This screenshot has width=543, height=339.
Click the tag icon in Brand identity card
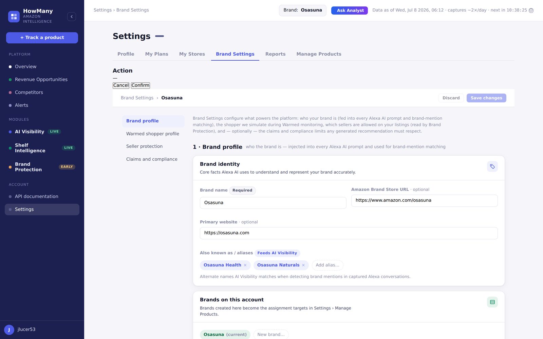[x=492, y=166]
